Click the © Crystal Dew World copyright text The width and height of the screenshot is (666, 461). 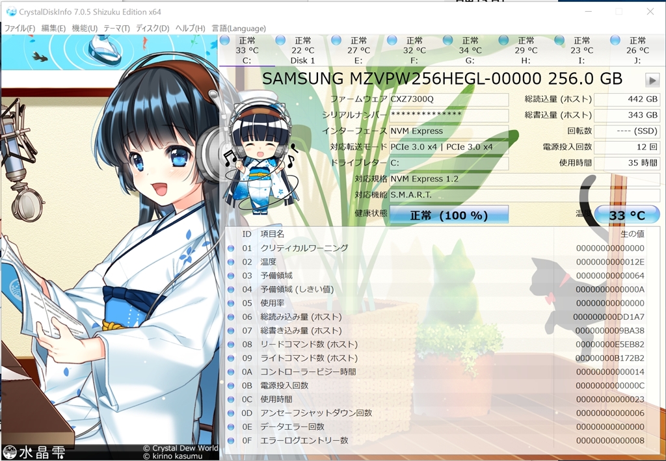click(x=181, y=448)
